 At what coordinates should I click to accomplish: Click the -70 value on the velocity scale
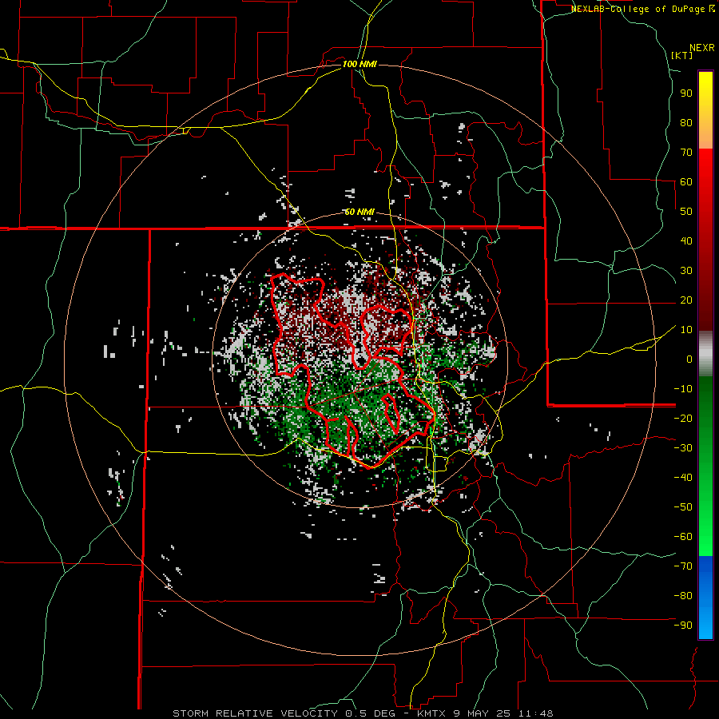coord(683,566)
